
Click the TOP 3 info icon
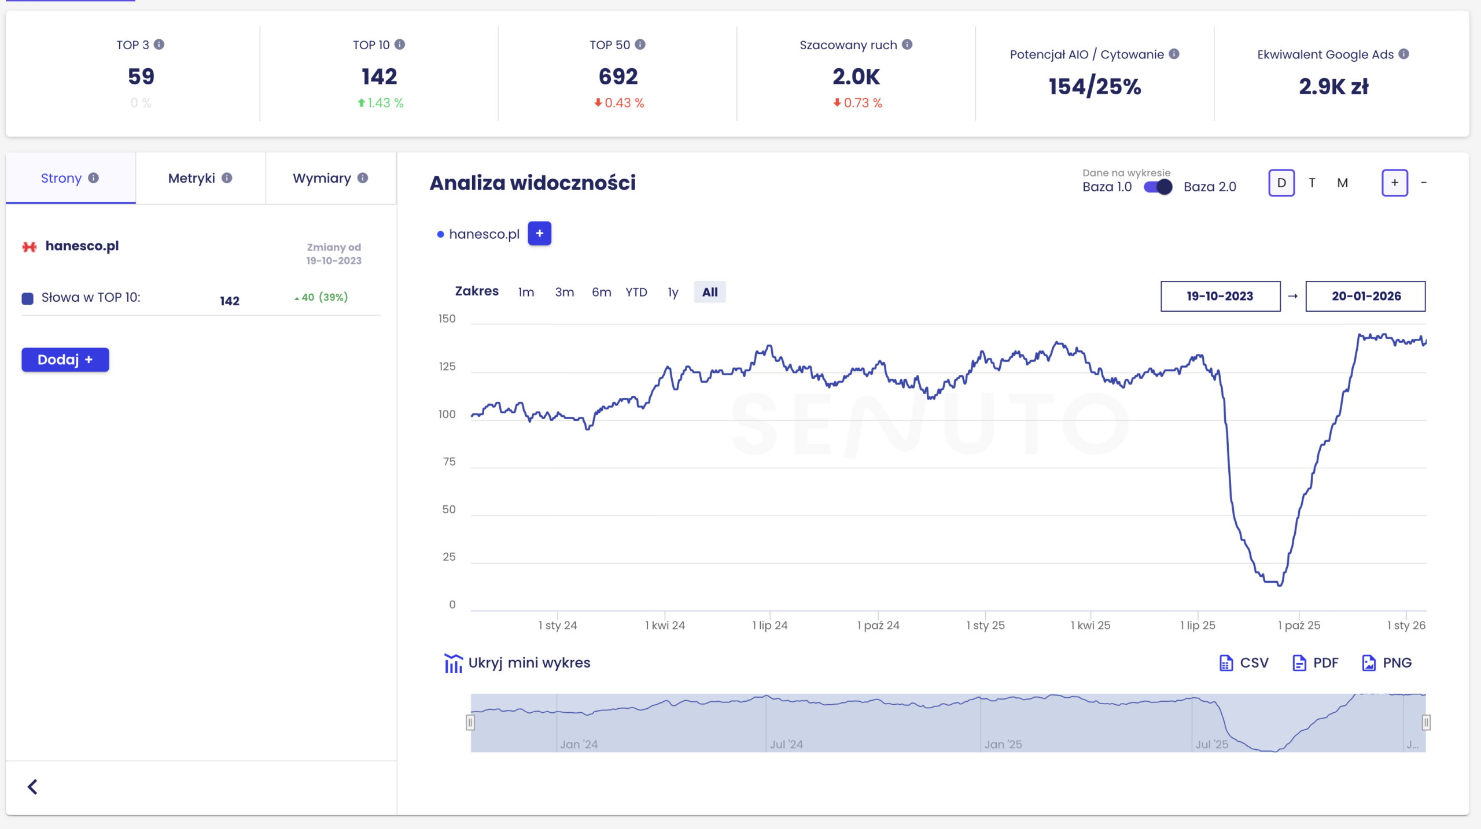pyautogui.click(x=159, y=45)
